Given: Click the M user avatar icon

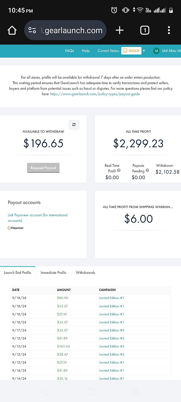Looking at the screenshot, I should pyautogui.click(x=156, y=51).
